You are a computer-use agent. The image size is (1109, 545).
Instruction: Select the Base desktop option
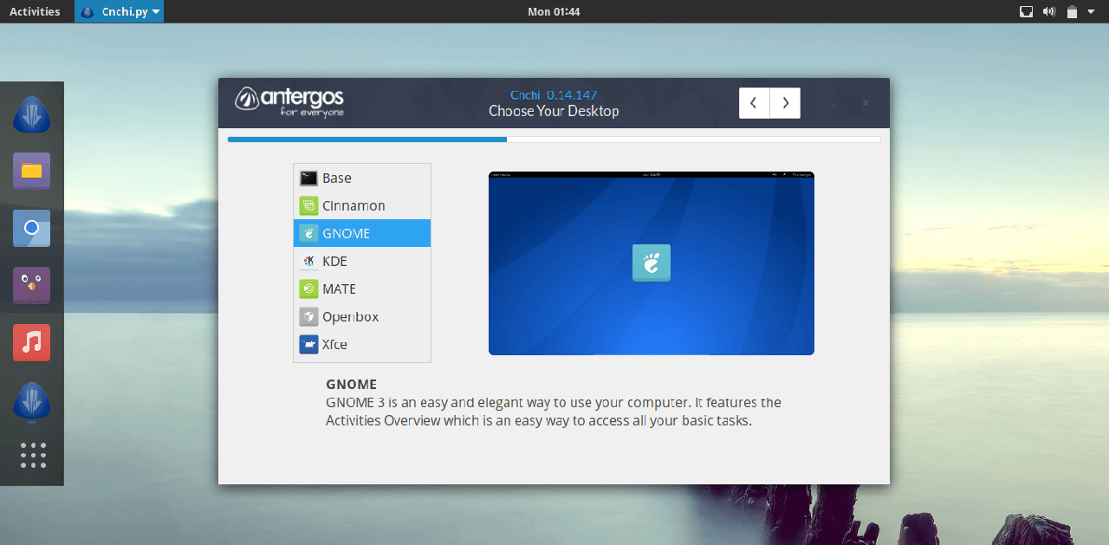[362, 178]
